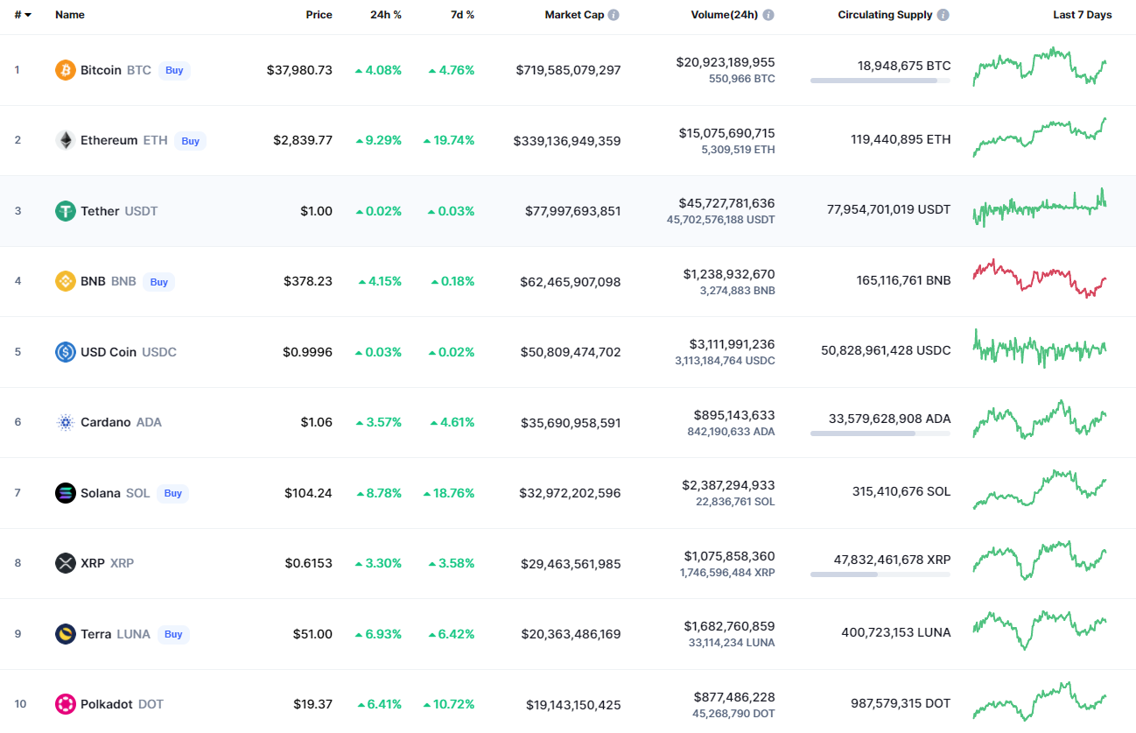Click the Bitcoin coin logo icon
This screenshot has height=733, width=1136.
pos(66,70)
